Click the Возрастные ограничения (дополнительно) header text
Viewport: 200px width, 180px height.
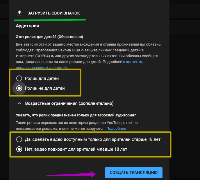click(69, 103)
